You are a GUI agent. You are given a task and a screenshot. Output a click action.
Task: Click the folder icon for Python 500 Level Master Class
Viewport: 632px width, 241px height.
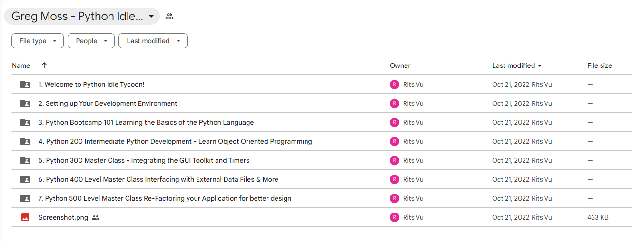click(25, 198)
